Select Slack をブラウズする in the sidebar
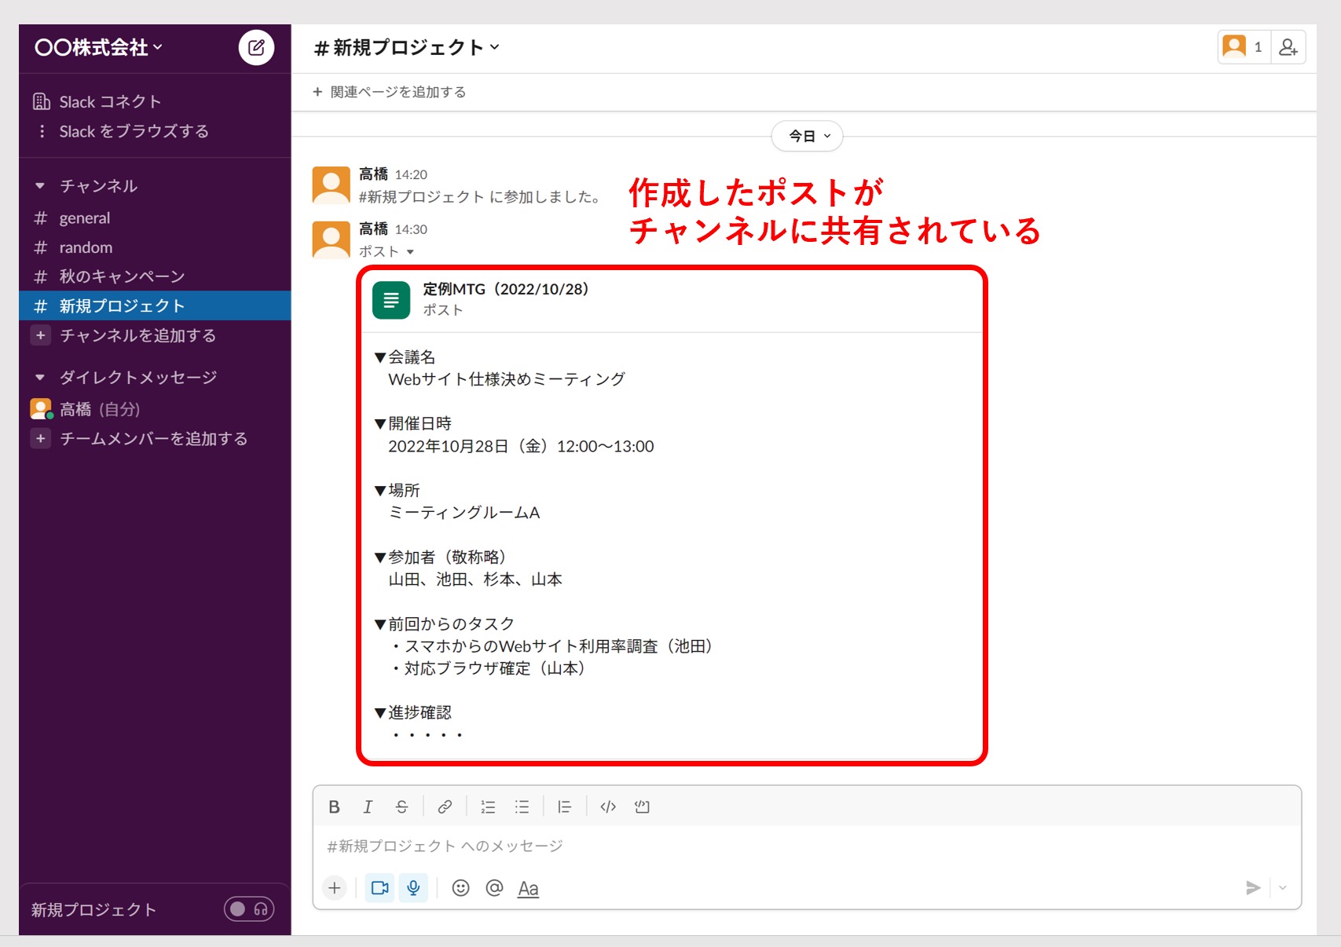The image size is (1341, 947). click(132, 131)
